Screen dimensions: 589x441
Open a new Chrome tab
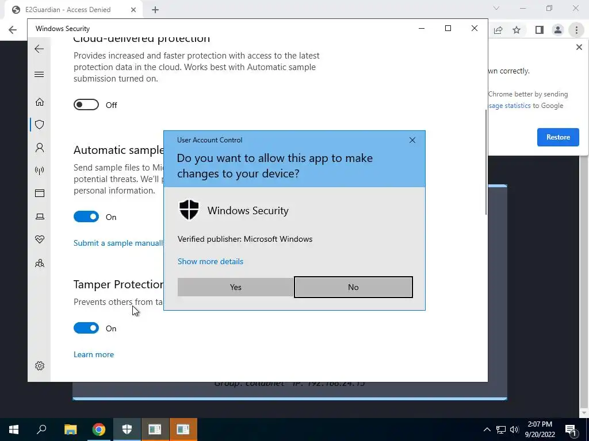point(155,10)
